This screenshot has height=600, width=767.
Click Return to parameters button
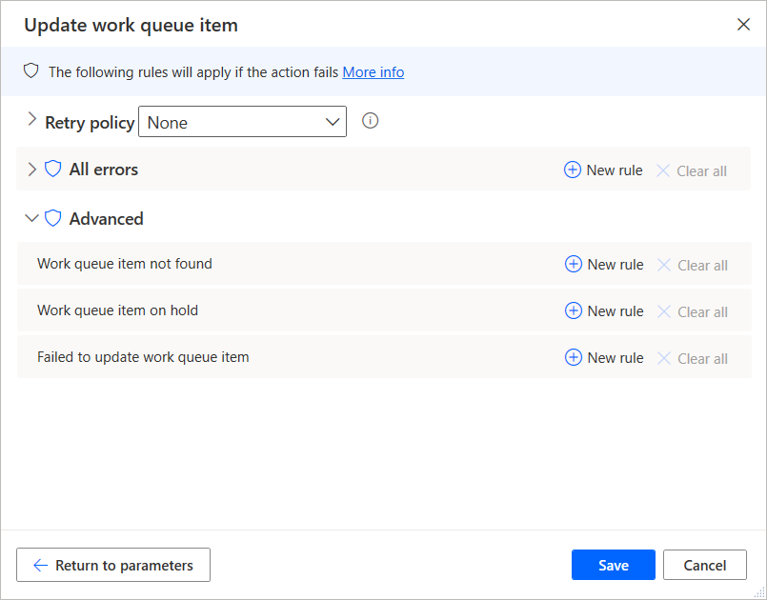point(113,565)
